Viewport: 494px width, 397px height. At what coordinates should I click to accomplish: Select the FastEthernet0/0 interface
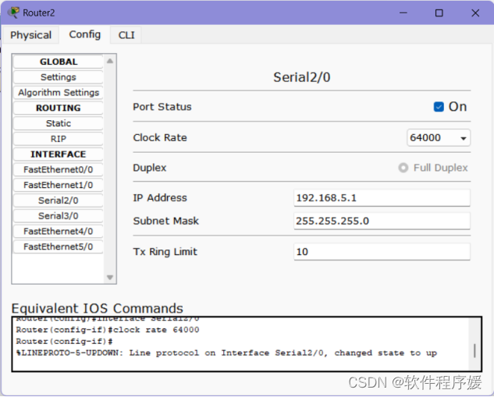pyautogui.click(x=59, y=169)
